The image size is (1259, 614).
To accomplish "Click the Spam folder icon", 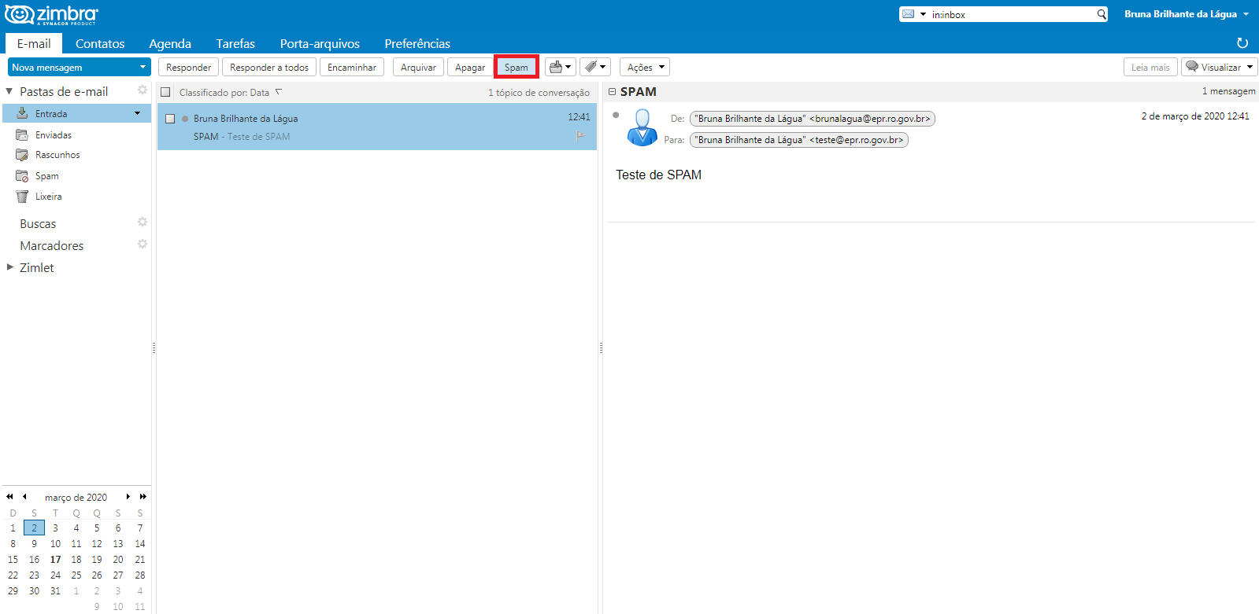I will click(22, 176).
